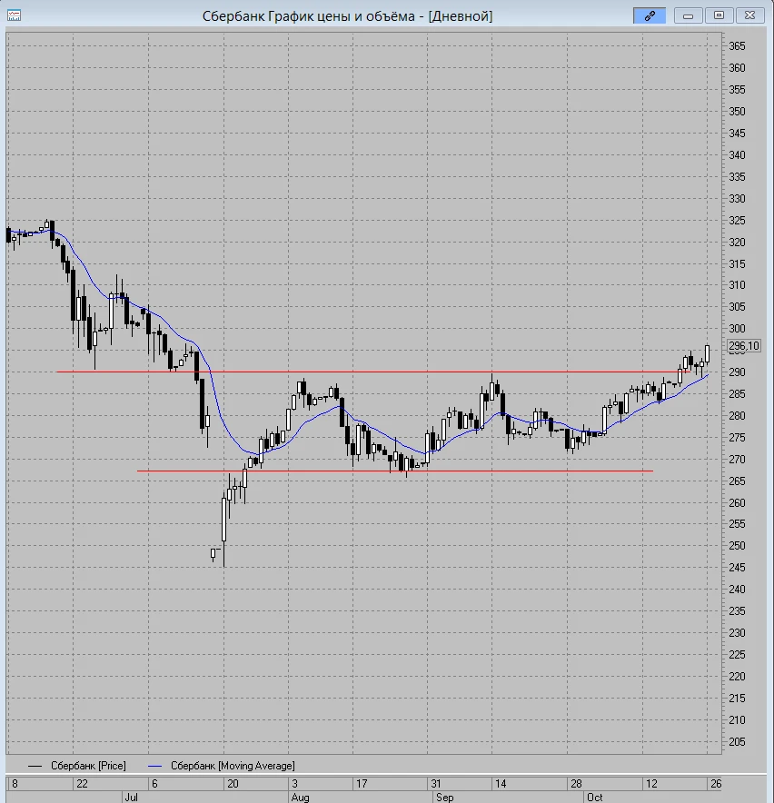Click the 205 price axis label

pyautogui.click(x=737, y=741)
